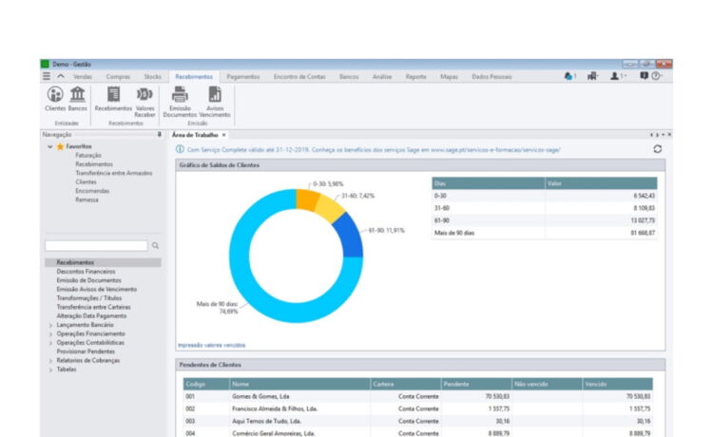The height and width of the screenshot is (437, 713).
Task: Open Avisos Vencimento icon
Action: tap(215, 95)
